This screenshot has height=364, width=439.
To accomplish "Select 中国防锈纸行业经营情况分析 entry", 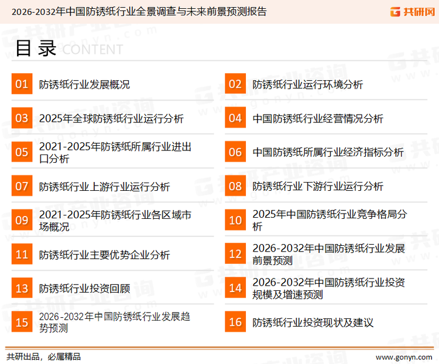I will pos(318,119).
